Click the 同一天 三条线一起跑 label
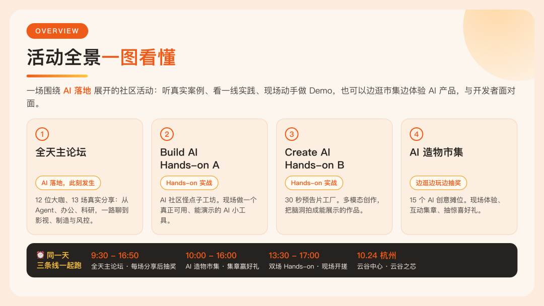This screenshot has width=544, height=306. tap(59, 260)
